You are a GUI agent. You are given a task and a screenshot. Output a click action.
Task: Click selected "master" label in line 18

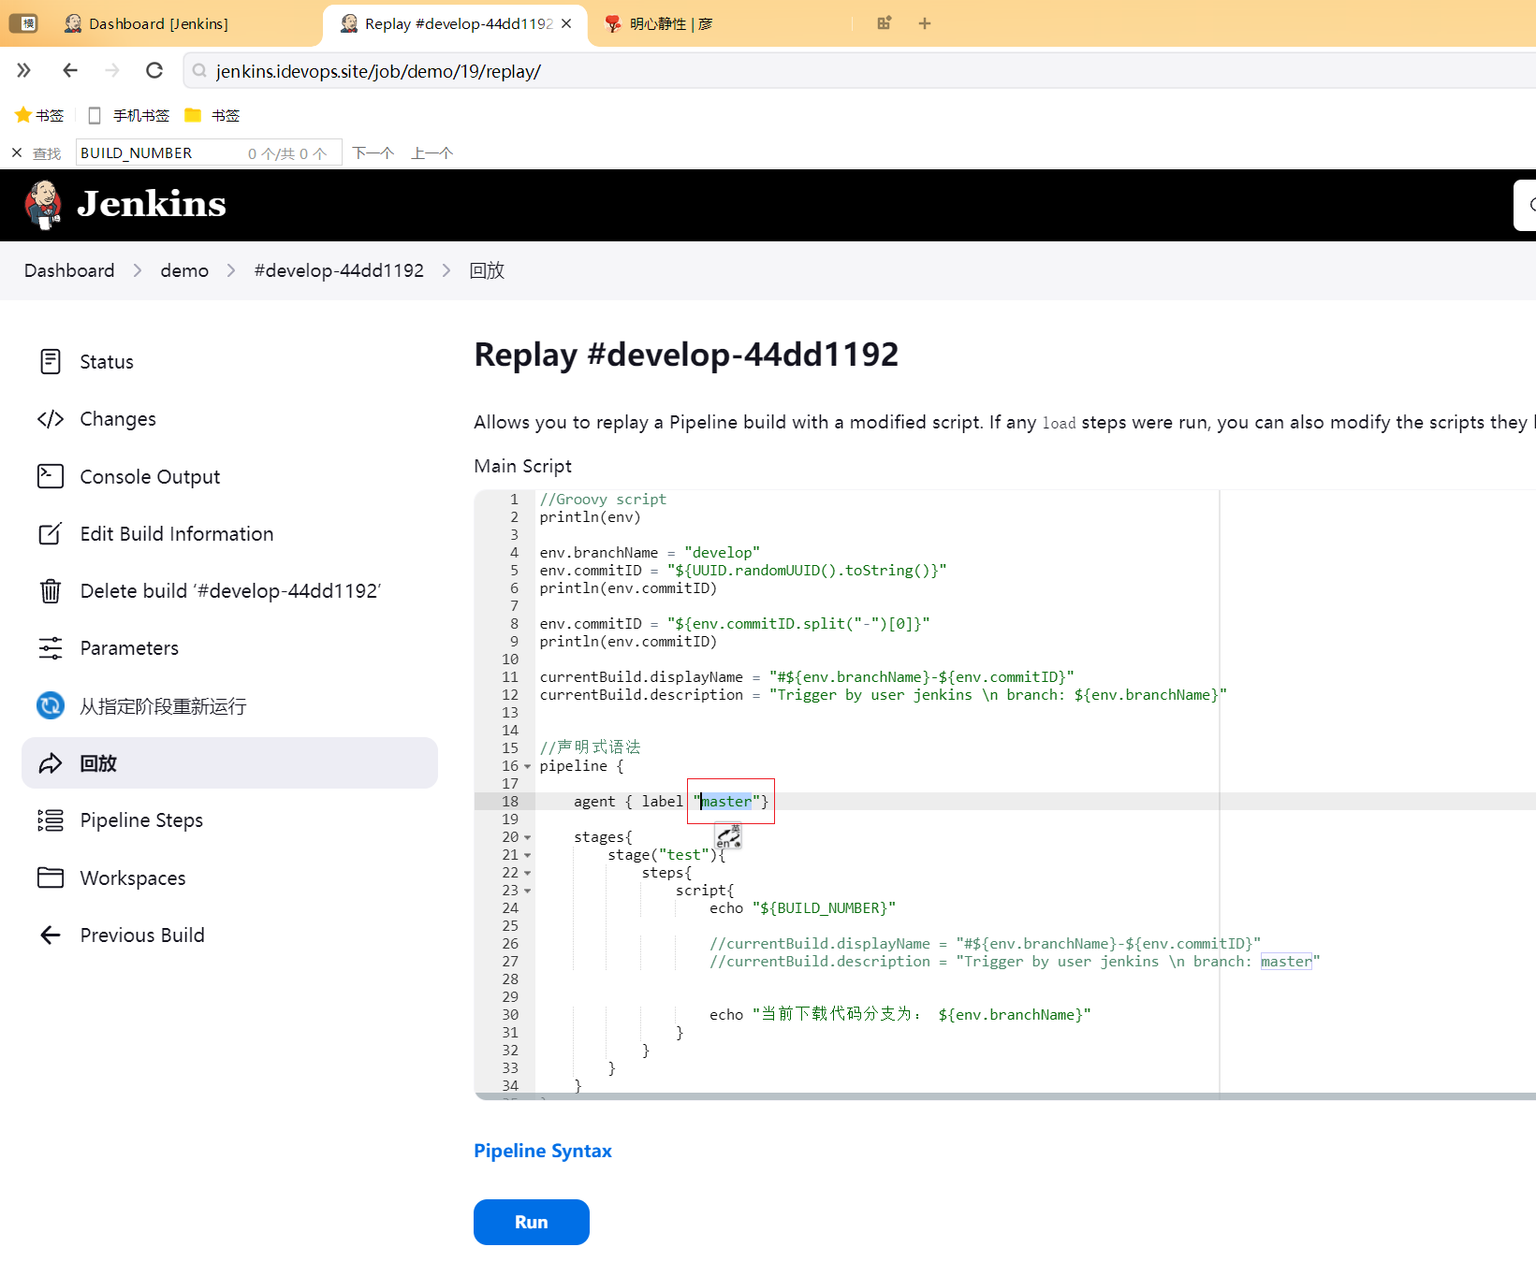pyautogui.click(x=726, y=802)
